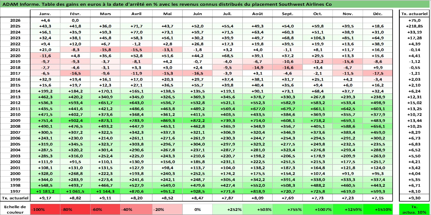Select the 2025 actuarial rate +218,85
This screenshot has height=215, width=431.
pos(414,26)
